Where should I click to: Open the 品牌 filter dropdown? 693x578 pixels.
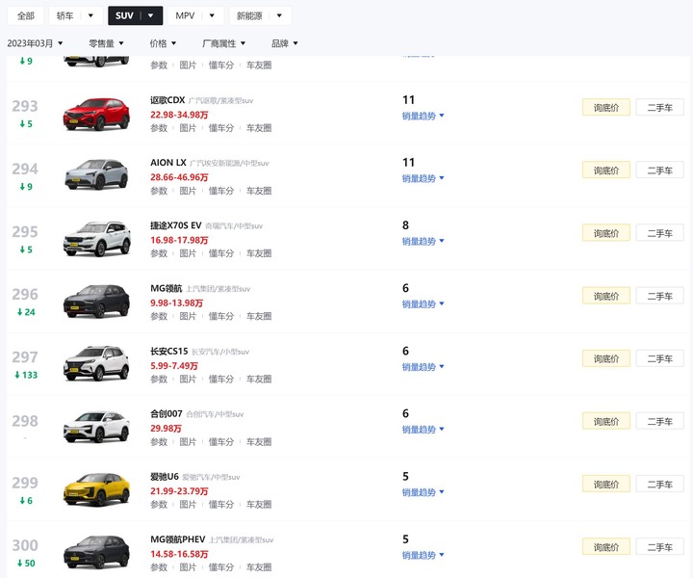click(285, 43)
